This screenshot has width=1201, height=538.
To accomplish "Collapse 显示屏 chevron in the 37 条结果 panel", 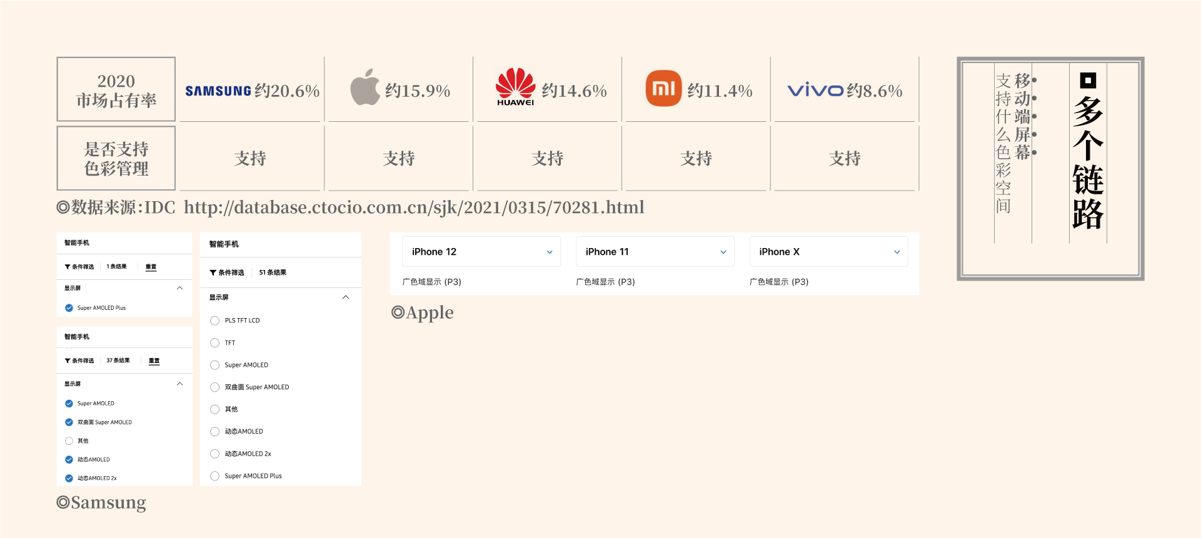I will click(x=180, y=384).
